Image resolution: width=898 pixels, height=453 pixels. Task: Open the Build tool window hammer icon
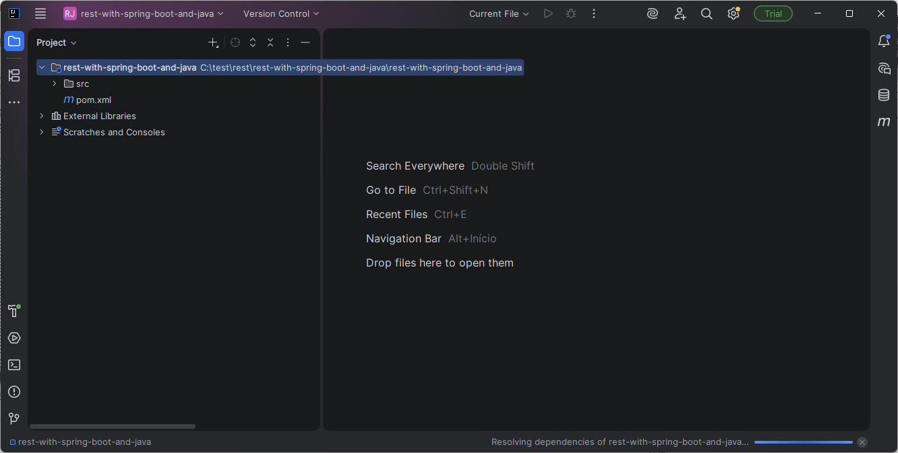click(x=13, y=311)
